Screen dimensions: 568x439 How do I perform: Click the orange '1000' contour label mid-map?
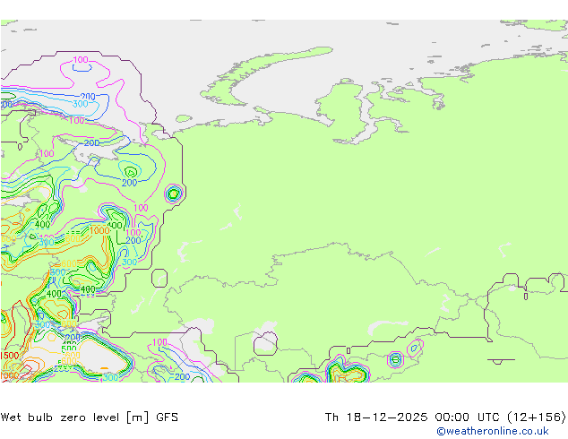click(x=99, y=230)
